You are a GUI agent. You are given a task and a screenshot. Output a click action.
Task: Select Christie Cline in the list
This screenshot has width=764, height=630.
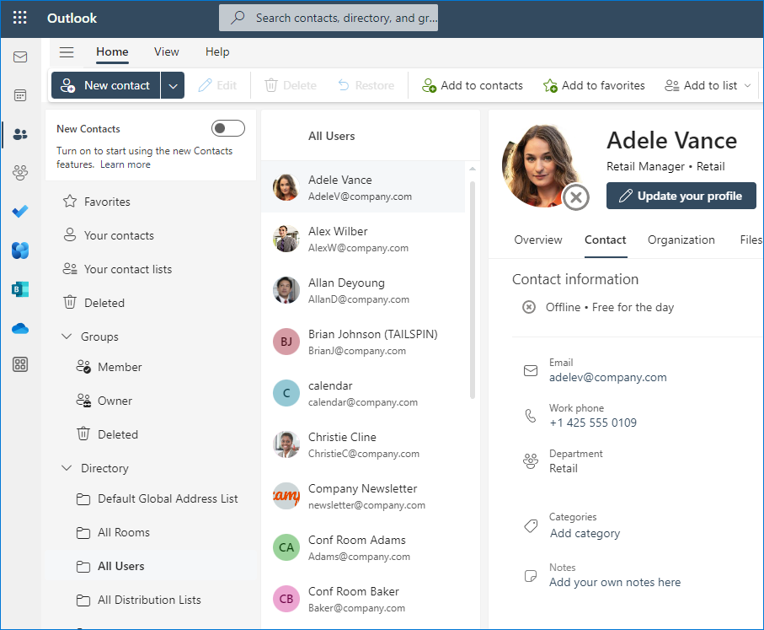pos(363,444)
